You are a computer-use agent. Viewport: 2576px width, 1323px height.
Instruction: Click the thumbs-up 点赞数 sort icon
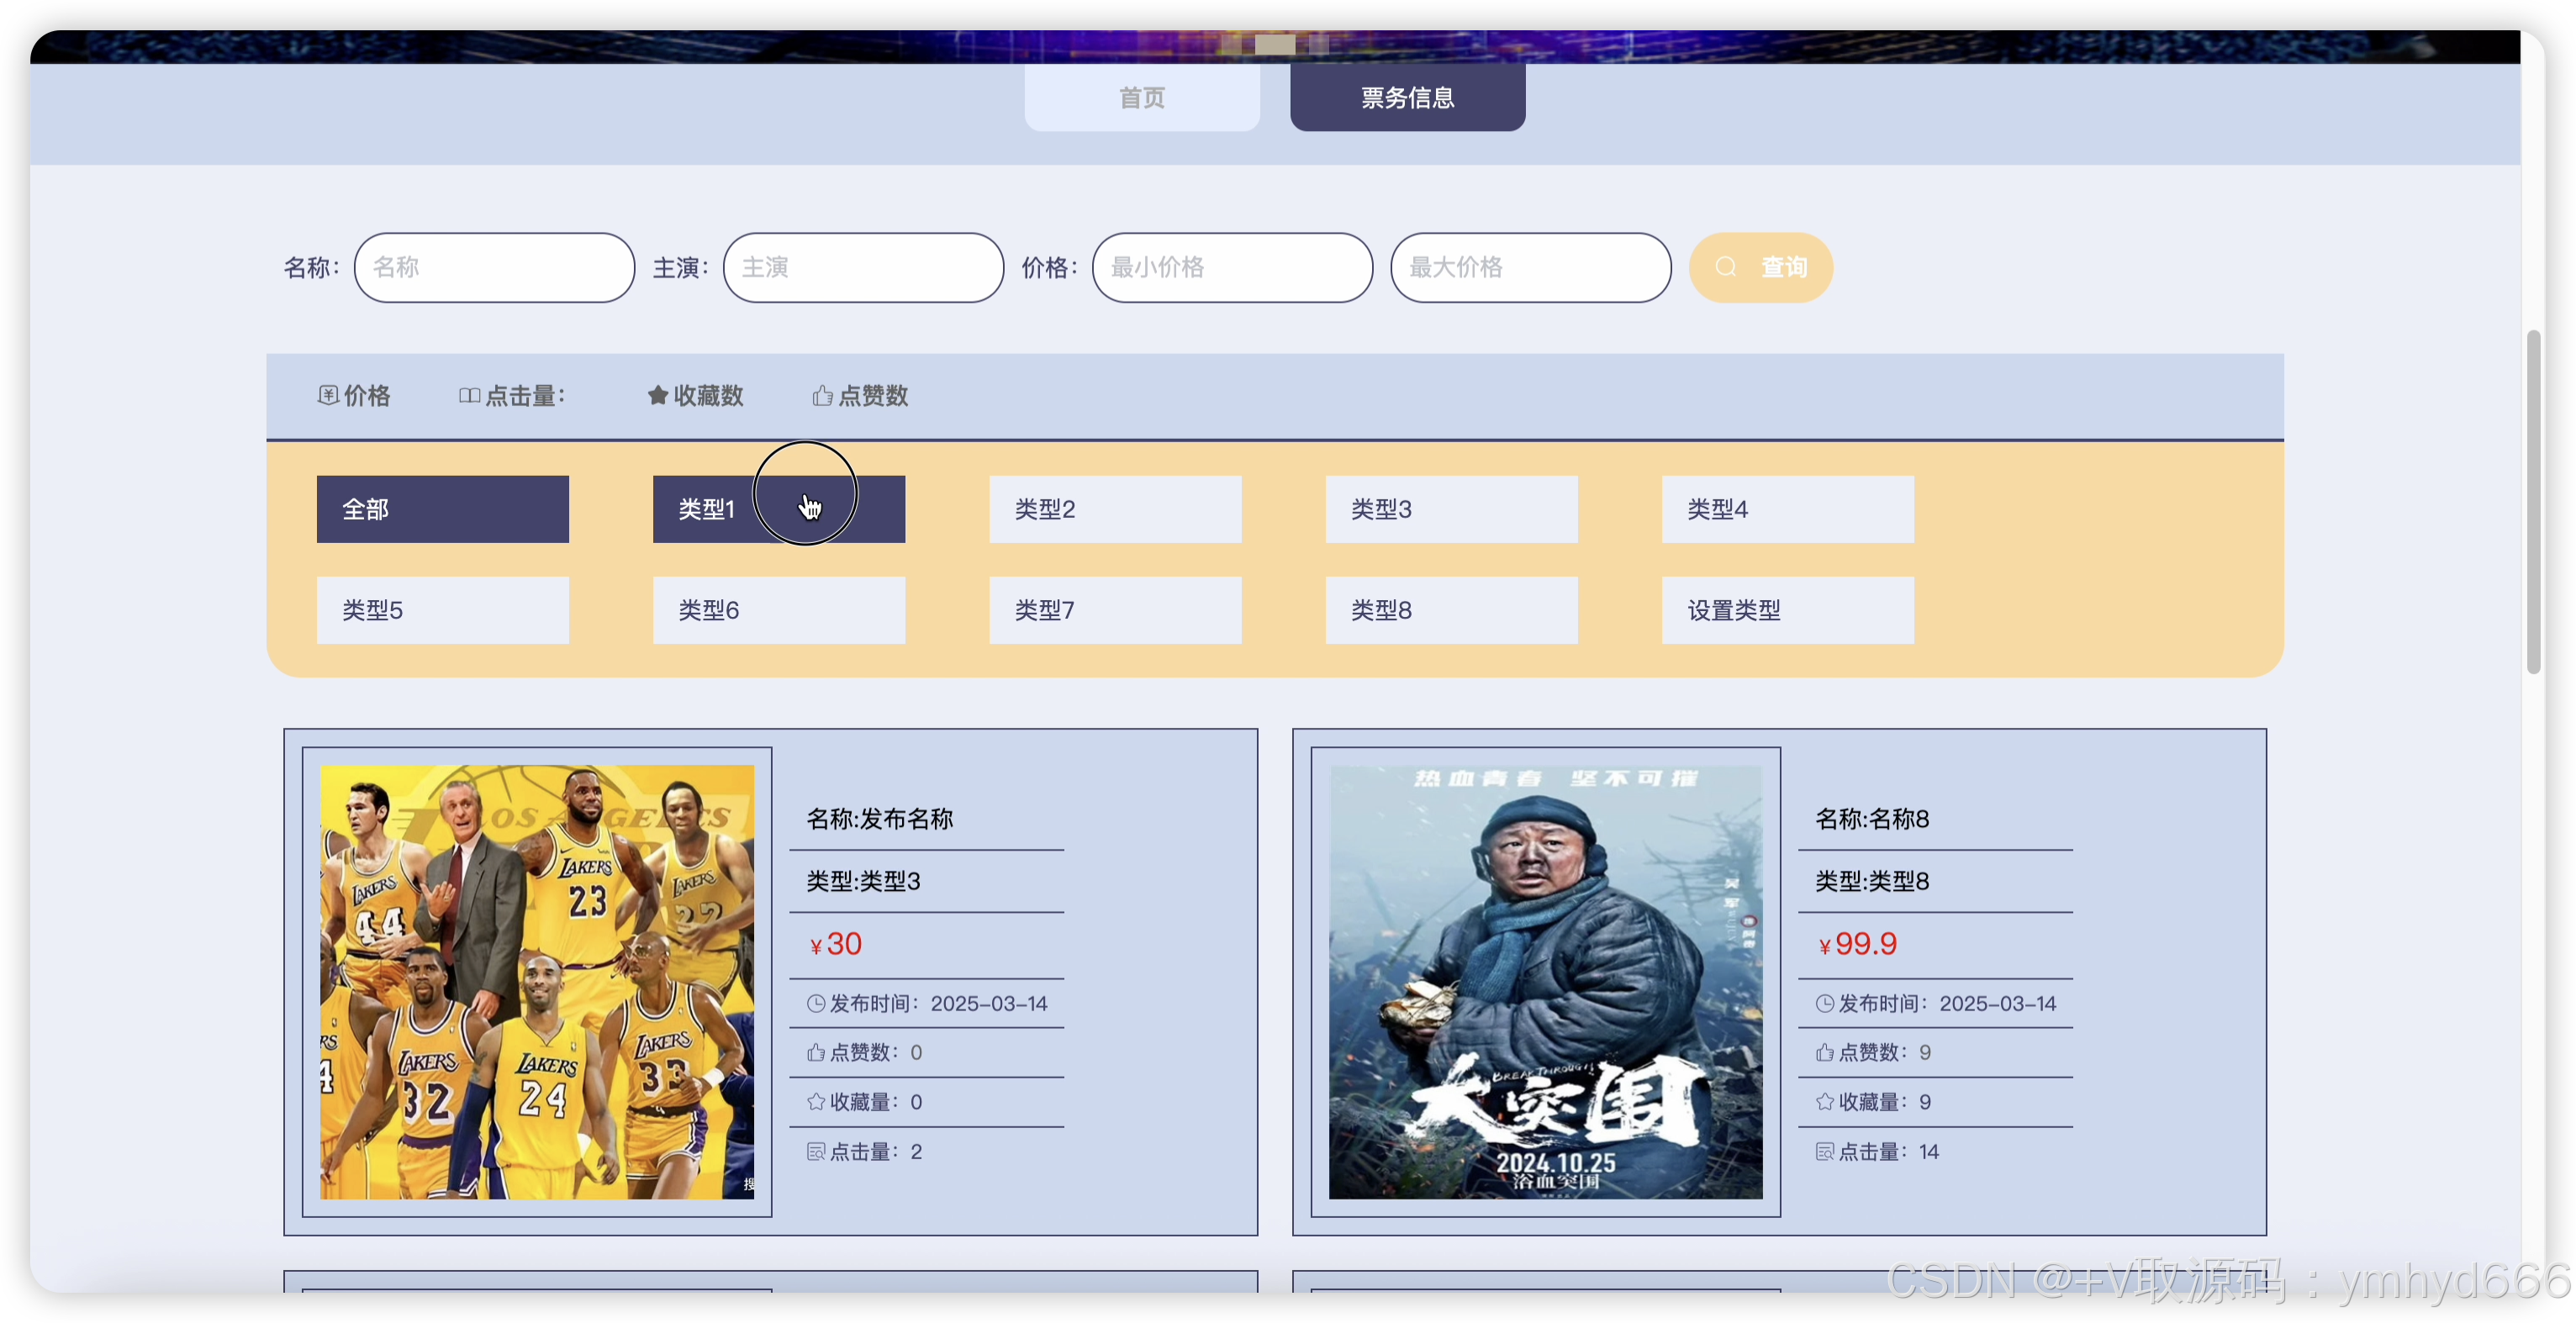tap(822, 395)
